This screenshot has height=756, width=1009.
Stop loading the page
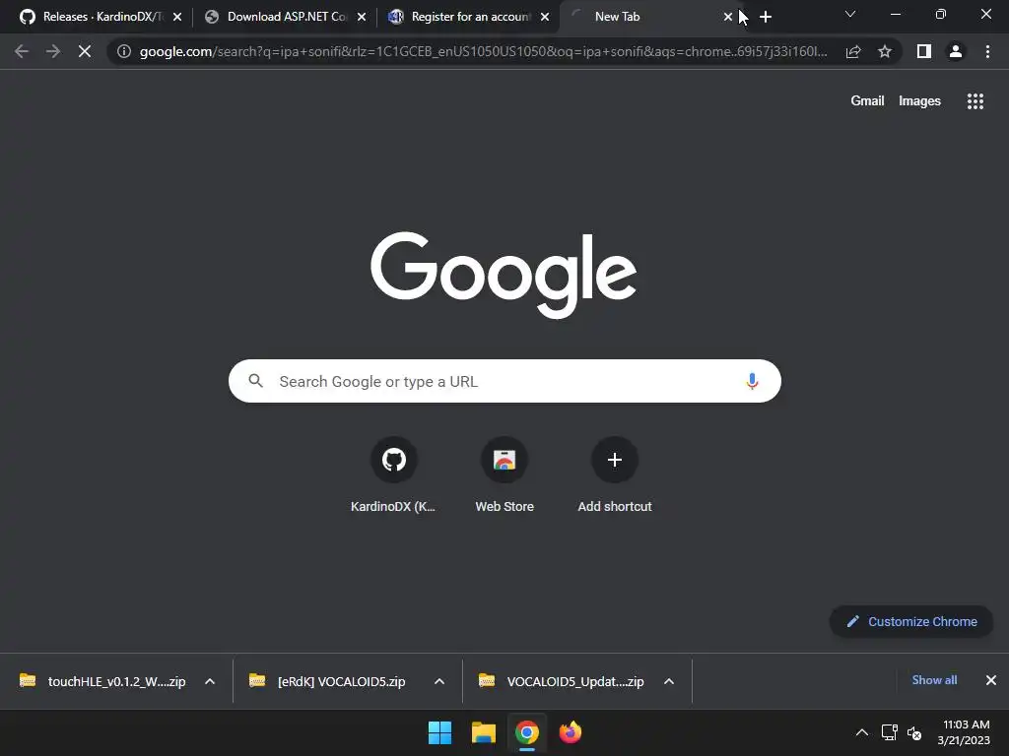tap(85, 51)
